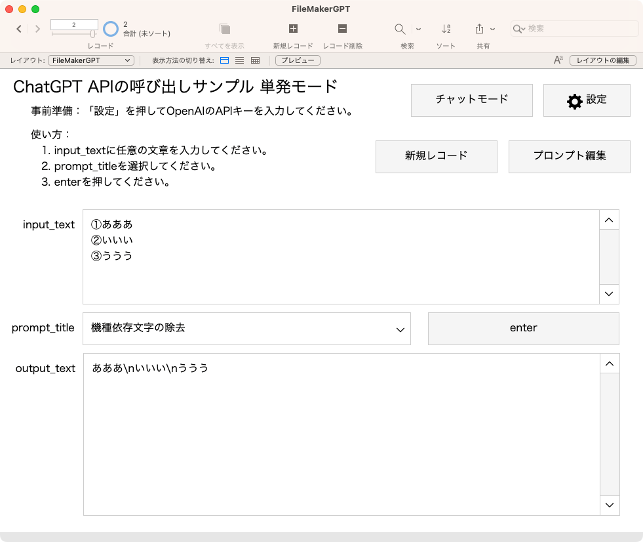Open the layout FileMakerGPT dropdown
This screenshot has height=542, width=643.
pos(91,60)
